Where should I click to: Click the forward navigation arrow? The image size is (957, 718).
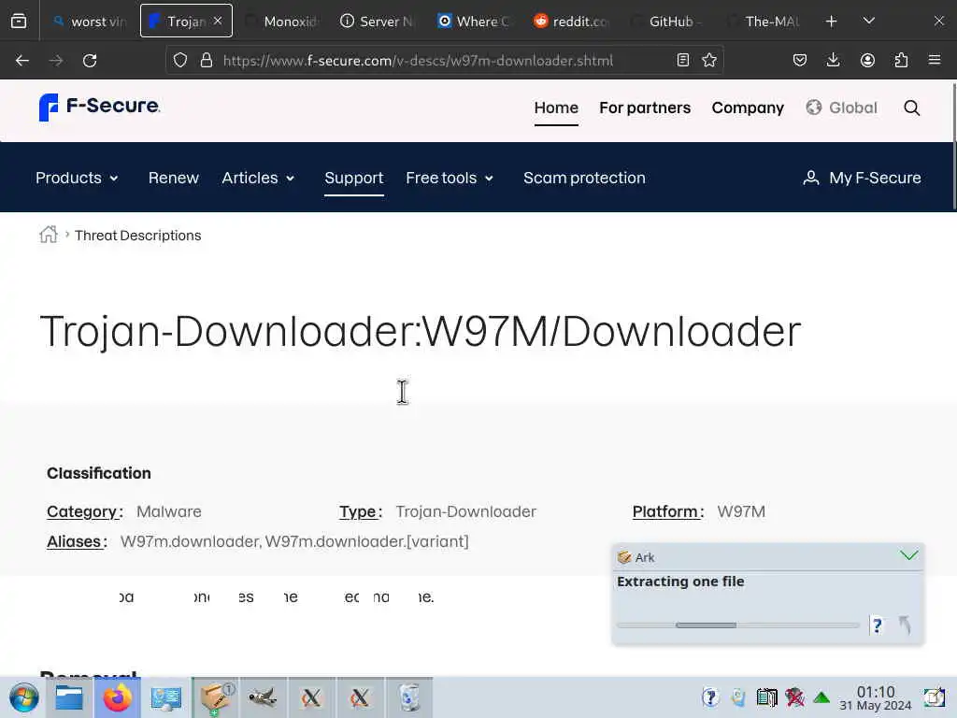(x=56, y=61)
